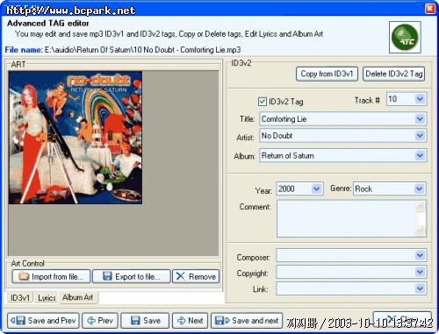Click Delete ID3v2 Tag button
Viewport: 439px width, 334px height.
[394, 74]
